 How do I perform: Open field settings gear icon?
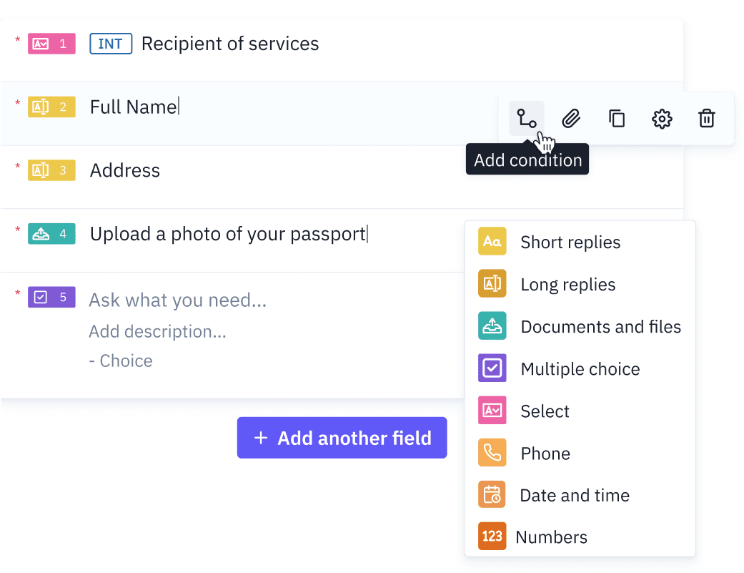tap(663, 118)
